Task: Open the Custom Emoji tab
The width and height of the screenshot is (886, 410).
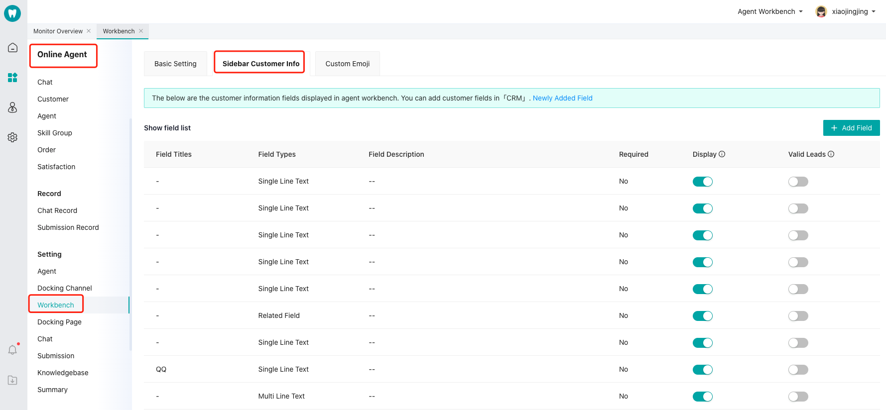Action: point(348,64)
